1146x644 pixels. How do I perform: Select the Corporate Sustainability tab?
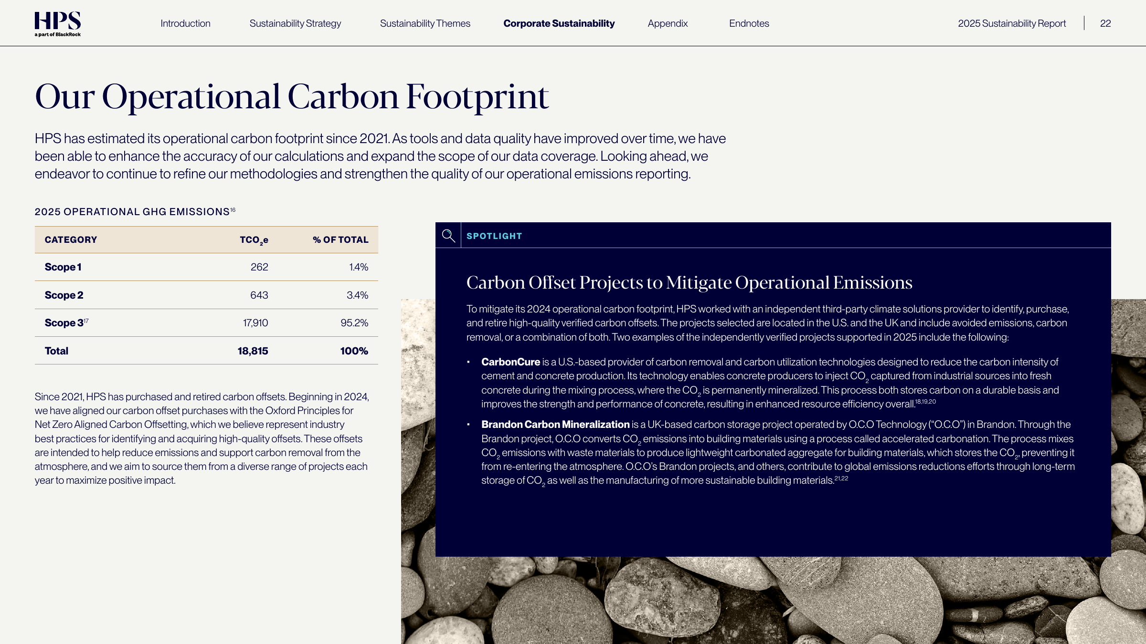click(x=559, y=23)
